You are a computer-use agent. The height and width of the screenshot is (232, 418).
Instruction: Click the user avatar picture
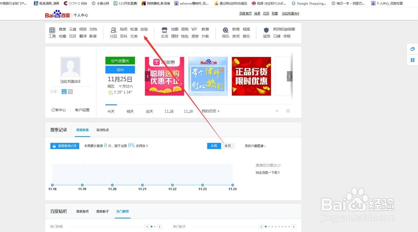[70, 66]
